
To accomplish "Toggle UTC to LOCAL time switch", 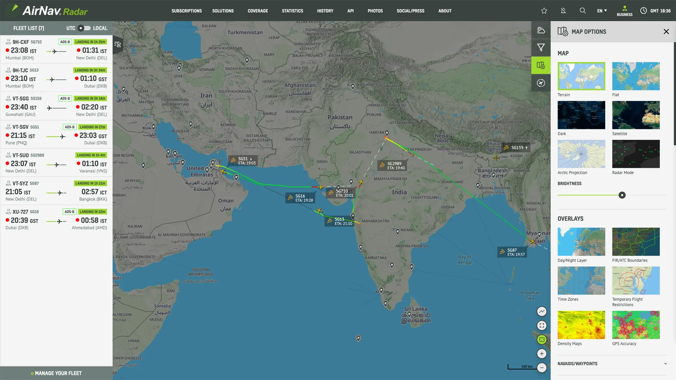I will [84, 28].
